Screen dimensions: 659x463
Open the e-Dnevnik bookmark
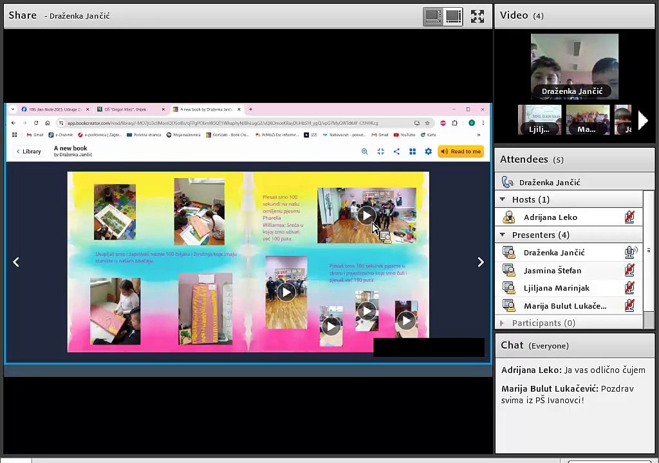(x=60, y=135)
